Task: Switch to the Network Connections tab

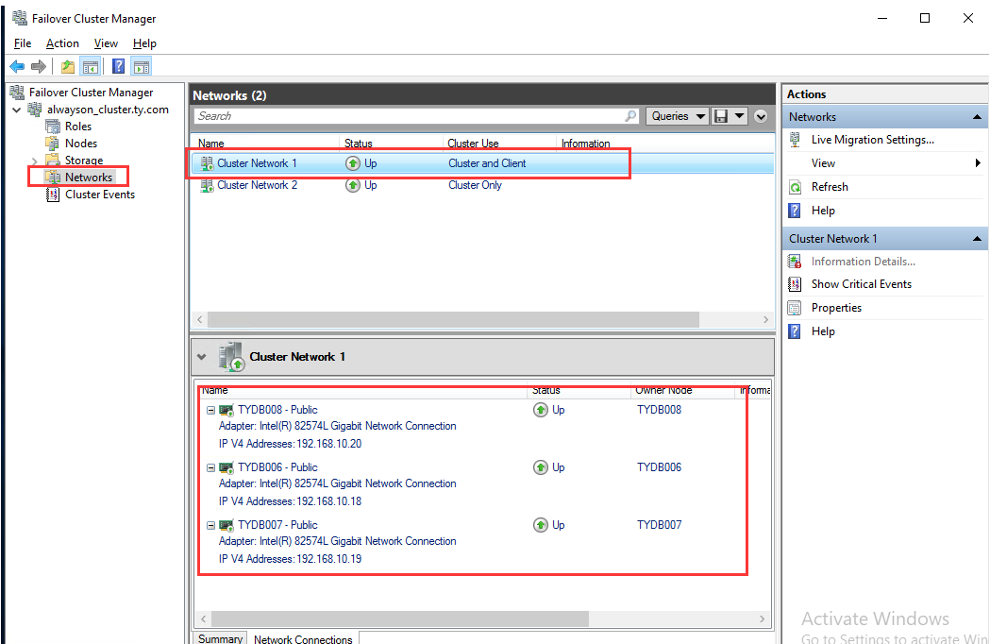Action: [x=302, y=638]
